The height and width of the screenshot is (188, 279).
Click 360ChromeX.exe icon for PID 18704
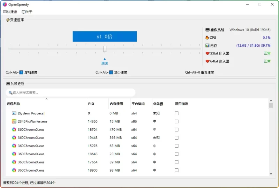point(14,129)
